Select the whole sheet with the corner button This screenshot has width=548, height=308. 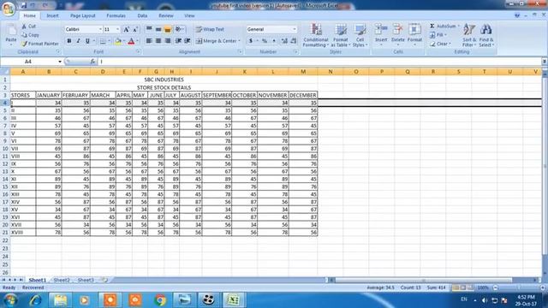point(5,72)
